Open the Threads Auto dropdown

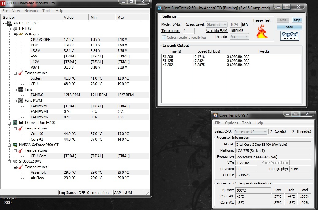(239, 37)
